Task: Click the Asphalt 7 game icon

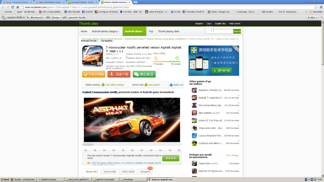Action: pyautogui.click(x=93, y=56)
